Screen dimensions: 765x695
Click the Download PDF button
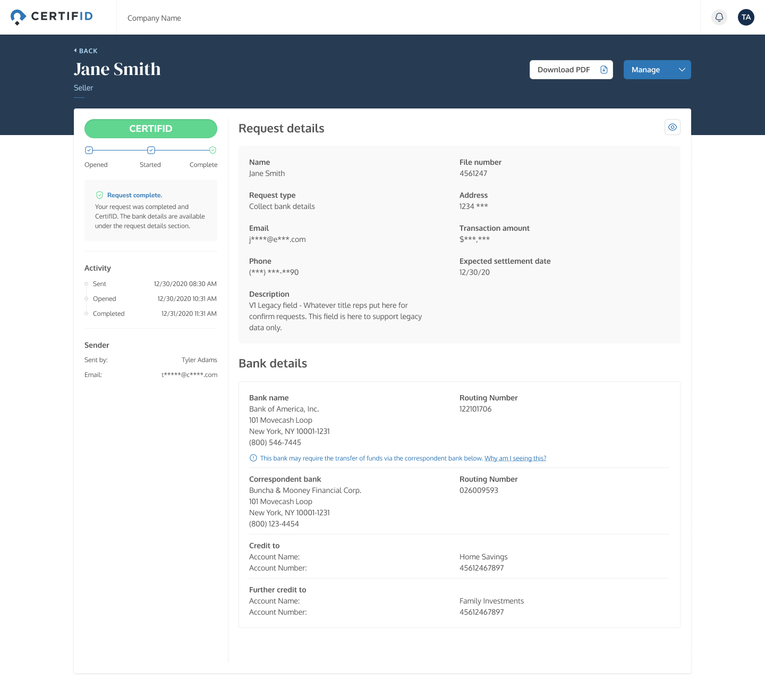(564, 70)
